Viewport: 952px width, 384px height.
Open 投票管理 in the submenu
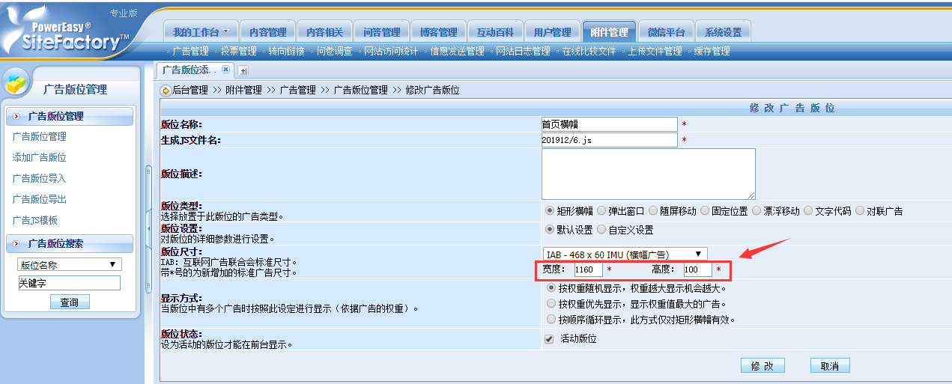[238, 52]
